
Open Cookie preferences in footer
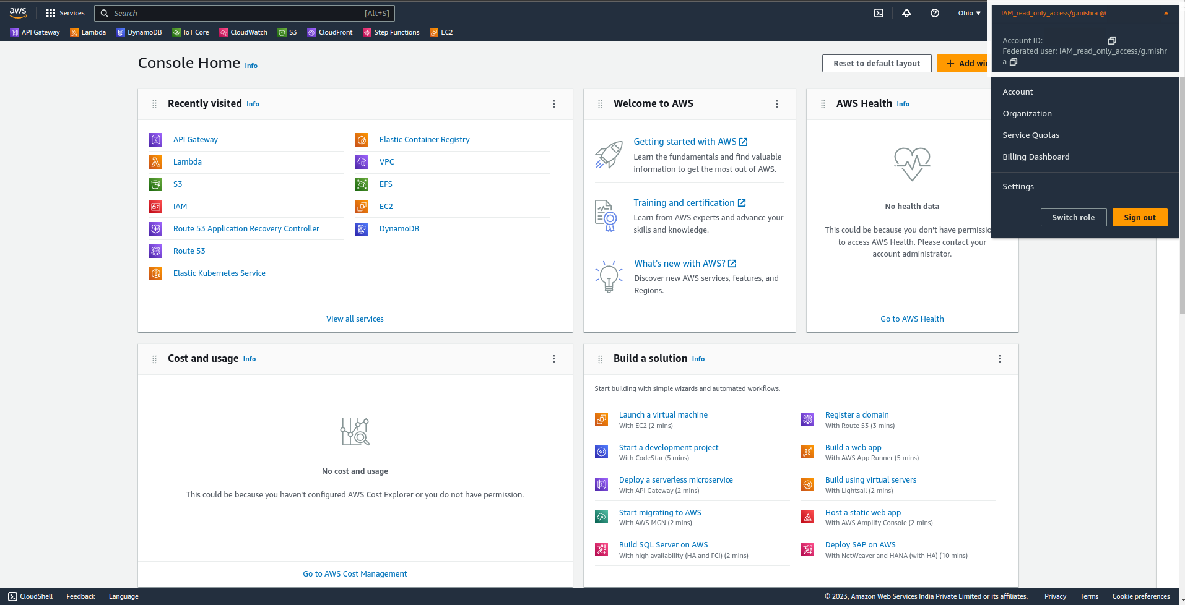pyautogui.click(x=1141, y=596)
